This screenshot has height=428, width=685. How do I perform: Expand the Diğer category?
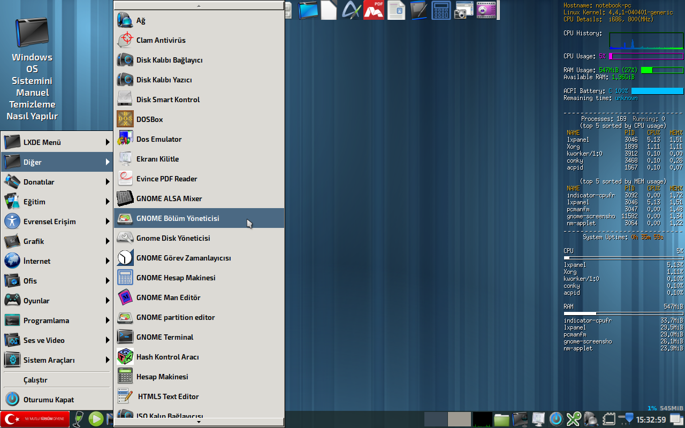click(57, 162)
